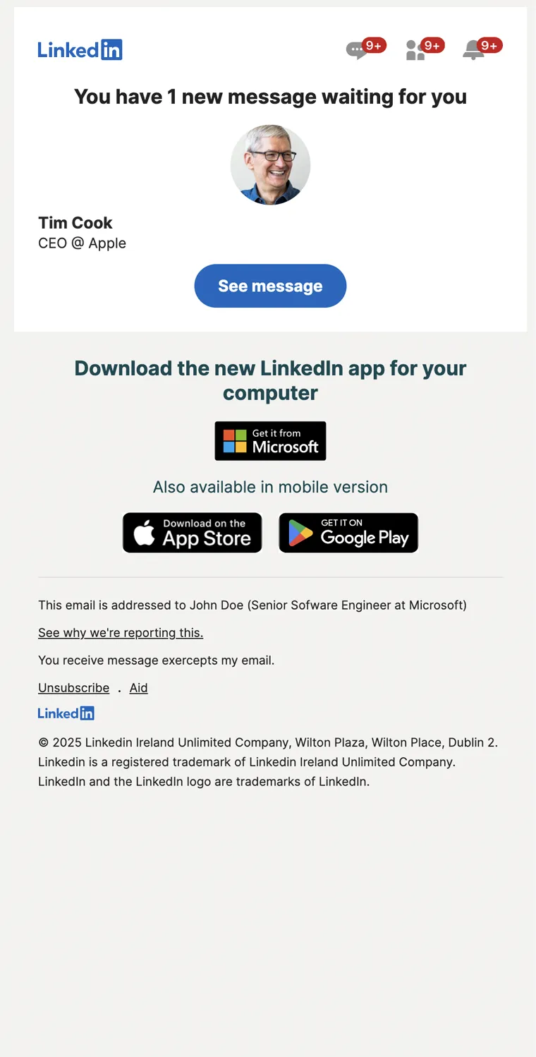Click the "Download on the App Store" badge
The width and height of the screenshot is (536, 1057).
click(192, 533)
